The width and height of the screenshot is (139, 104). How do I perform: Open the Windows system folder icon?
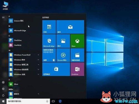[x=11, y=74]
